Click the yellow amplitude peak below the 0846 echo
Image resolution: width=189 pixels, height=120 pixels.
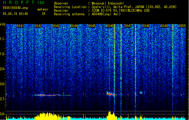click(x=111, y=115)
